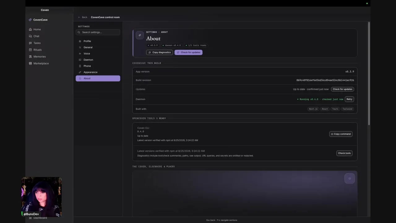Click the daemon v0.4.0 header badge
396x223 pixels.
point(172,45)
